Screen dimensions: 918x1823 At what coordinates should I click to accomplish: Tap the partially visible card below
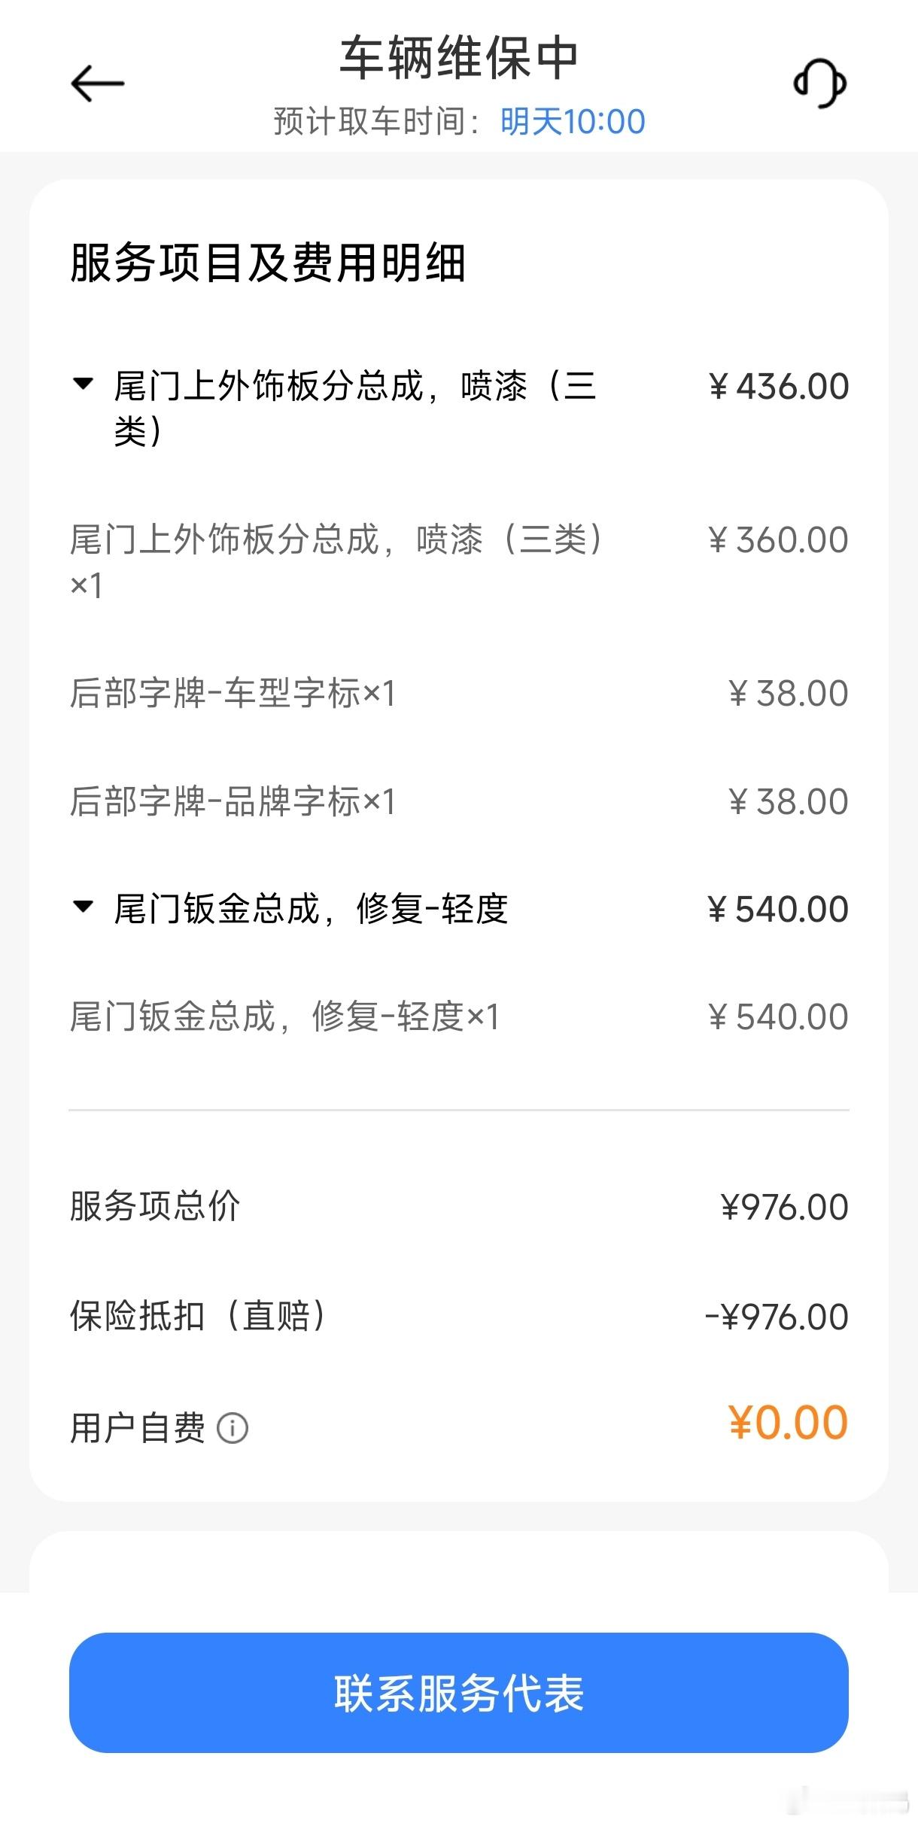tap(459, 1562)
